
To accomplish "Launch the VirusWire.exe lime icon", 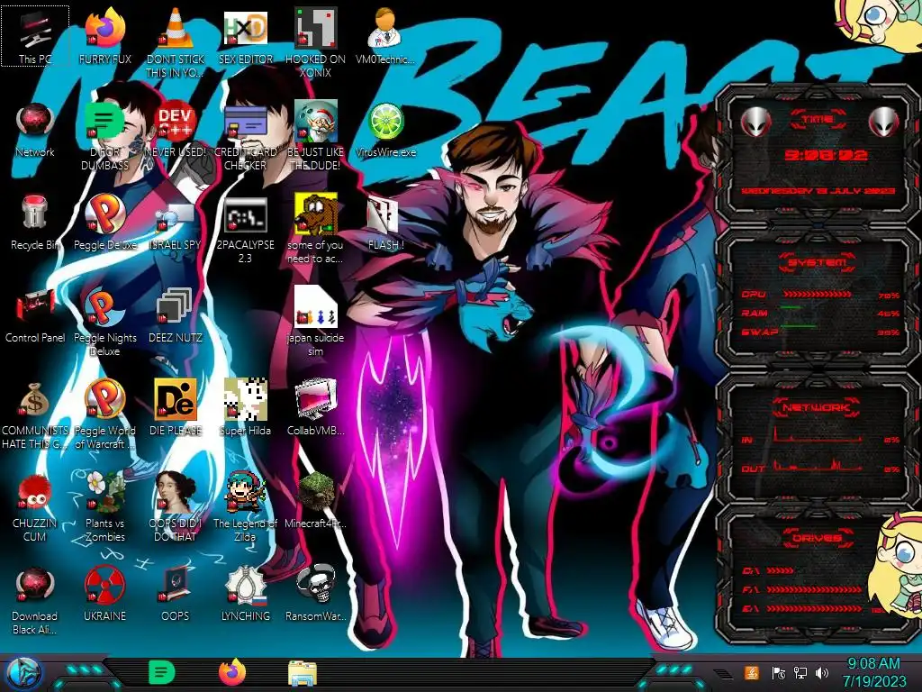I will [385, 130].
